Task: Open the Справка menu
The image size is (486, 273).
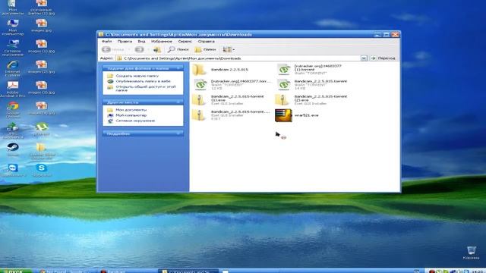Action: 206,41
